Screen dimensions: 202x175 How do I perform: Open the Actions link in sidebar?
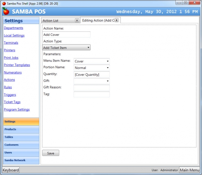[9, 80]
